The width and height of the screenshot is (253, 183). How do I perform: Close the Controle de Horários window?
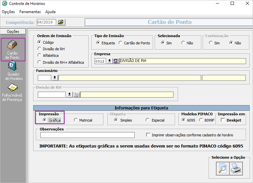click(x=247, y=3)
